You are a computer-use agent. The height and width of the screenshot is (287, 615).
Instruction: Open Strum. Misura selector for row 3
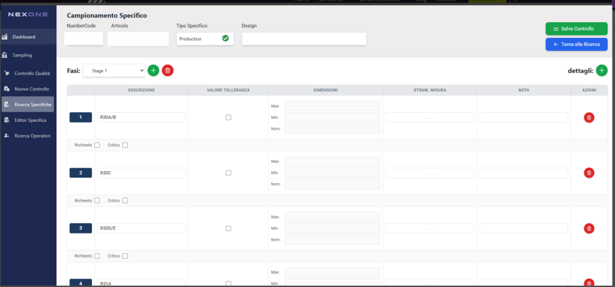tap(429, 229)
